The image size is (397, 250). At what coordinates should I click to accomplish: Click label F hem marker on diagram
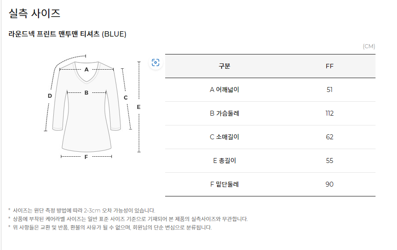click(86, 157)
